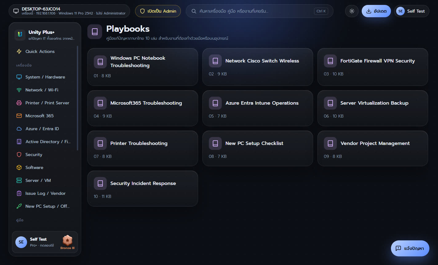
Task: Click the building icon for Active Directory
Action: click(19, 142)
